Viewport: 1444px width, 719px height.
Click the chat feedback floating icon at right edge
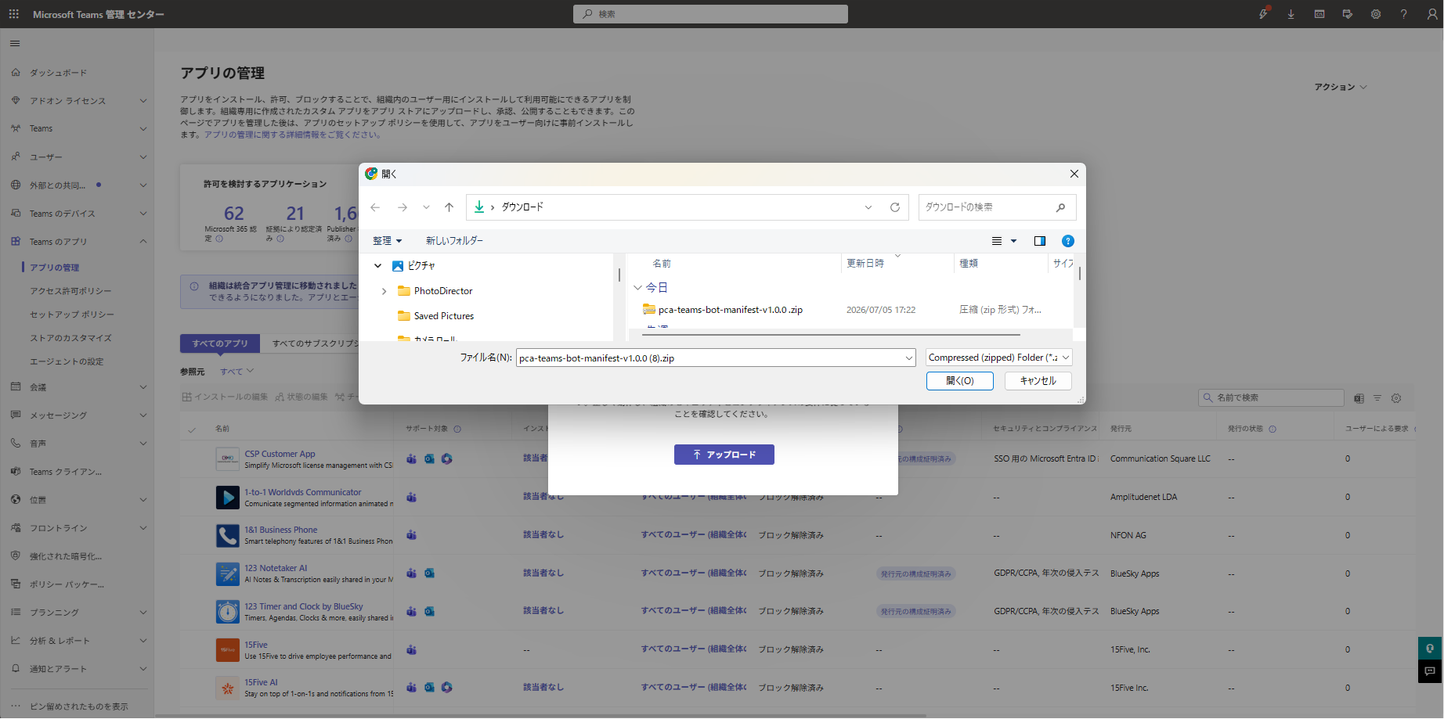[x=1430, y=671]
